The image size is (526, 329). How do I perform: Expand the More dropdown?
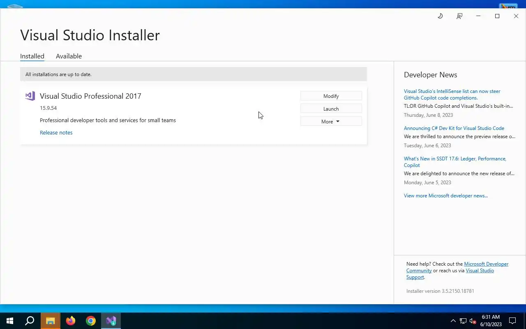click(x=331, y=121)
